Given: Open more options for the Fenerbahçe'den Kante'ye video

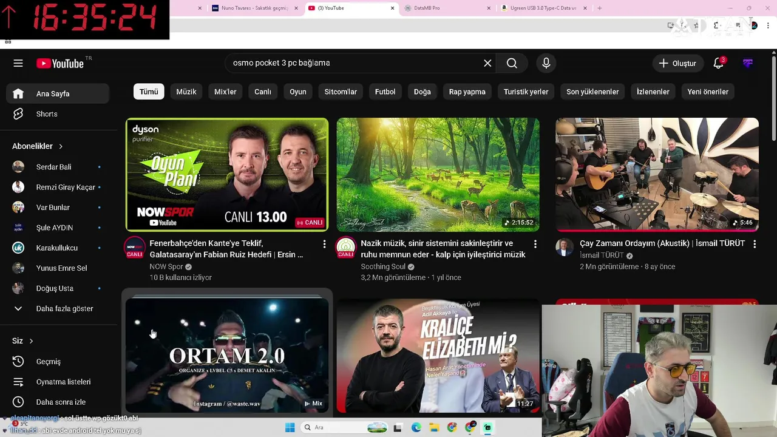Looking at the screenshot, I should pos(324,244).
